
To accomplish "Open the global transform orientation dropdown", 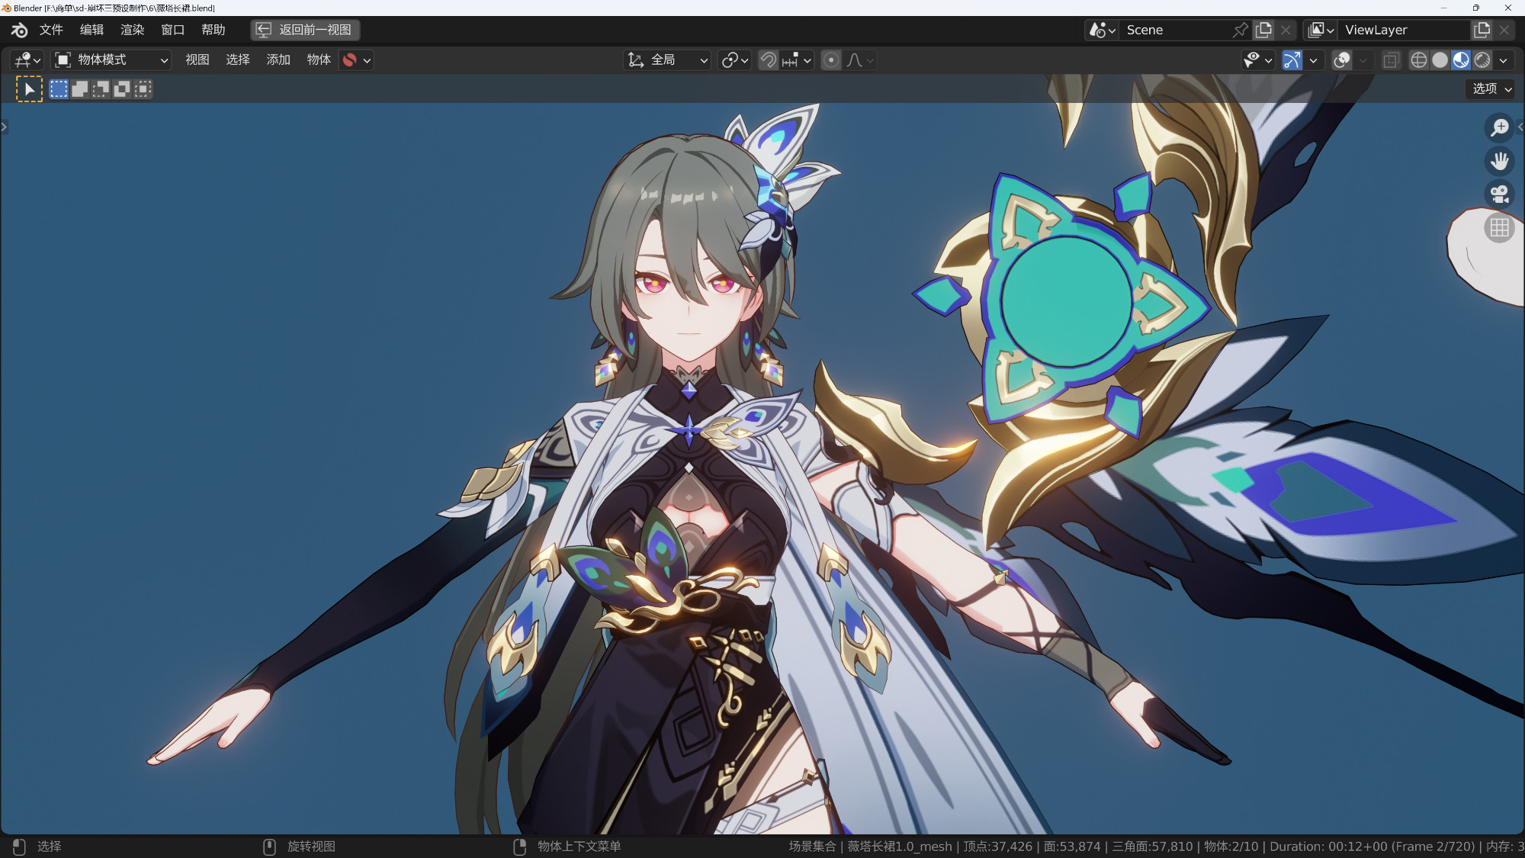I will (x=668, y=60).
